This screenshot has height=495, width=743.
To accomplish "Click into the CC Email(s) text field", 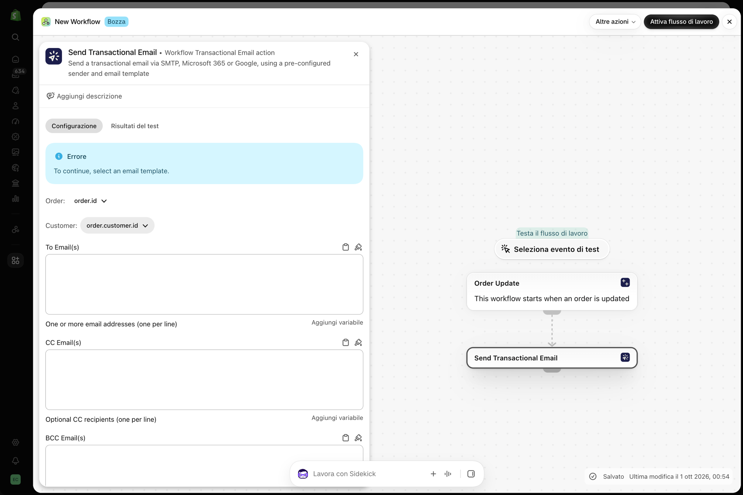I will [204, 380].
